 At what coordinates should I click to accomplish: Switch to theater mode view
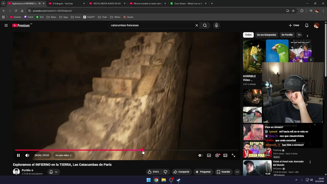tap(225, 155)
